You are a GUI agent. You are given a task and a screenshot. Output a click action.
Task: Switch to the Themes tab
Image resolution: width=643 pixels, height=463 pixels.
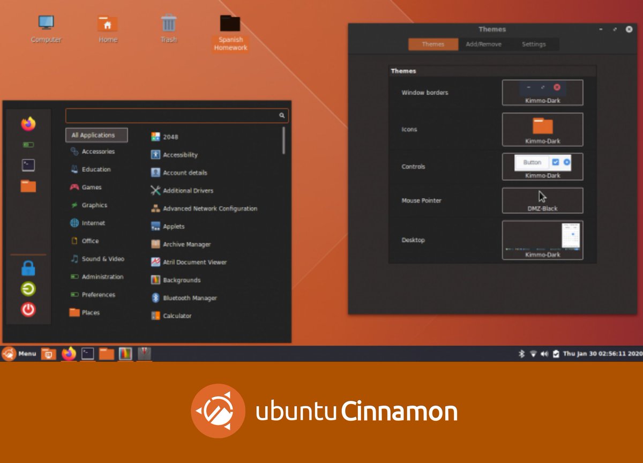[x=433, y=44]
